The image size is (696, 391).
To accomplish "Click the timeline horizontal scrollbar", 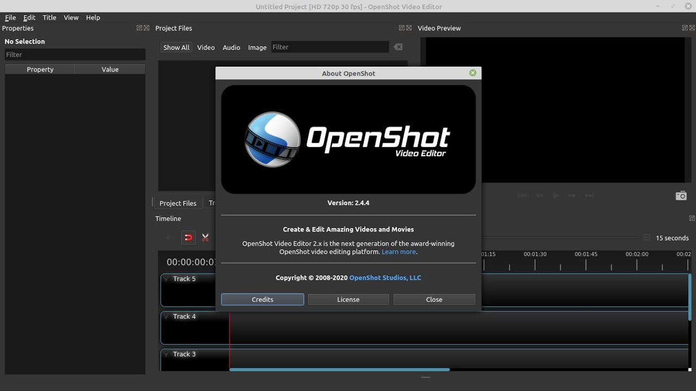I will coord(339,370).
